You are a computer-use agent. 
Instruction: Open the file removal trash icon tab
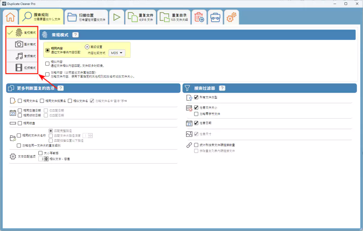[199, 17]
